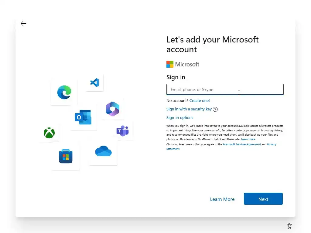Go back using the arrow icon
This screenshot has width=311, height=233.
23,24
